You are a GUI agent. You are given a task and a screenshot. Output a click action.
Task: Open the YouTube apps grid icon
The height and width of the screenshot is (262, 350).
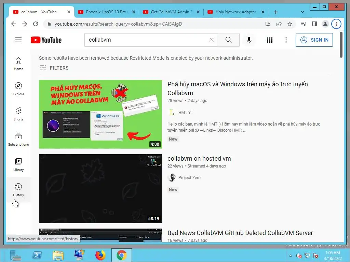tap(270, 40)
